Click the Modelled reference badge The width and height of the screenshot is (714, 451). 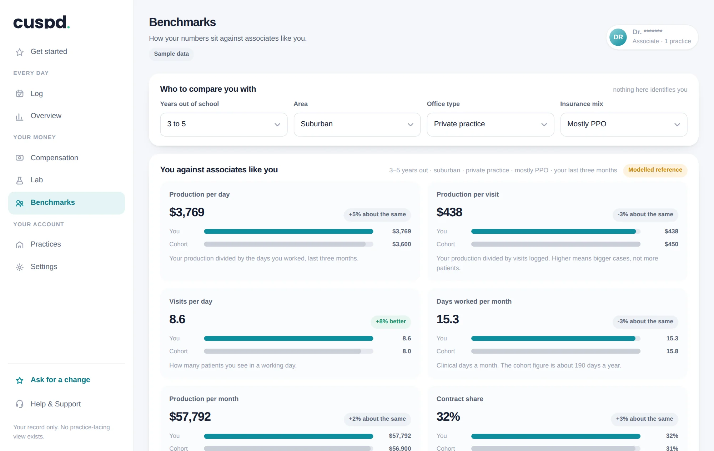[x=655, y=170]
